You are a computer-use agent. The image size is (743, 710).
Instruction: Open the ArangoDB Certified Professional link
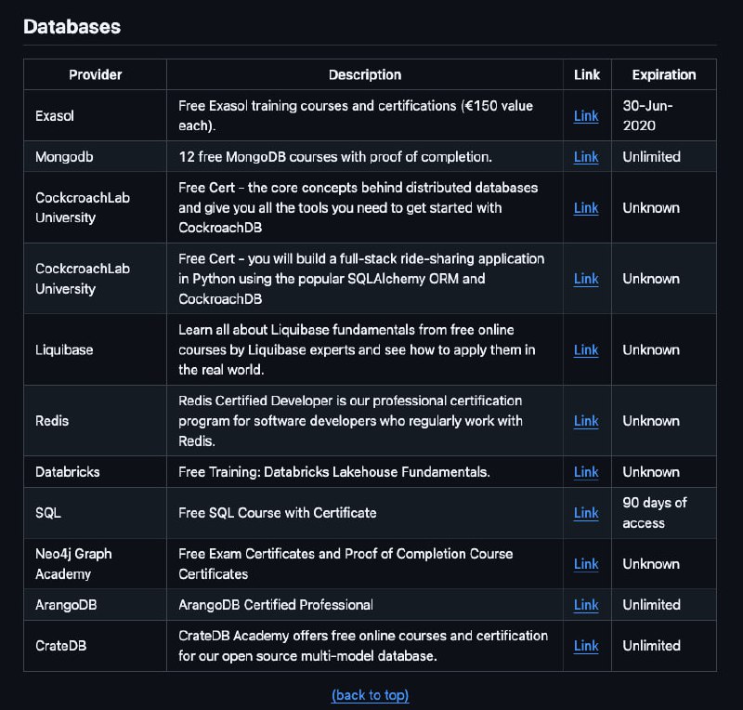586,605
